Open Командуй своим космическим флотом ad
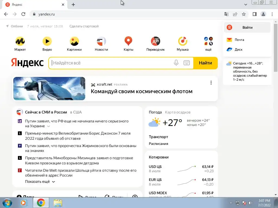 pyautogui.click(x=142, y=91)
